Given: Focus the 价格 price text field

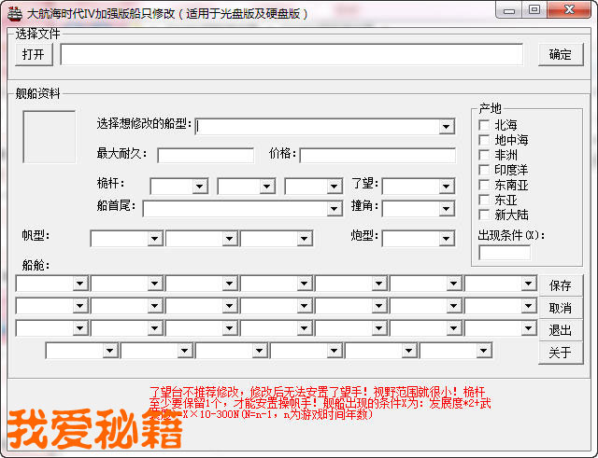Looking at the screenshot, I should (377, 155).
